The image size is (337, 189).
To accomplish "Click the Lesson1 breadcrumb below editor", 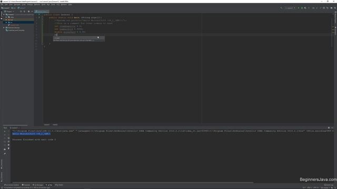I will click(47, 125).
